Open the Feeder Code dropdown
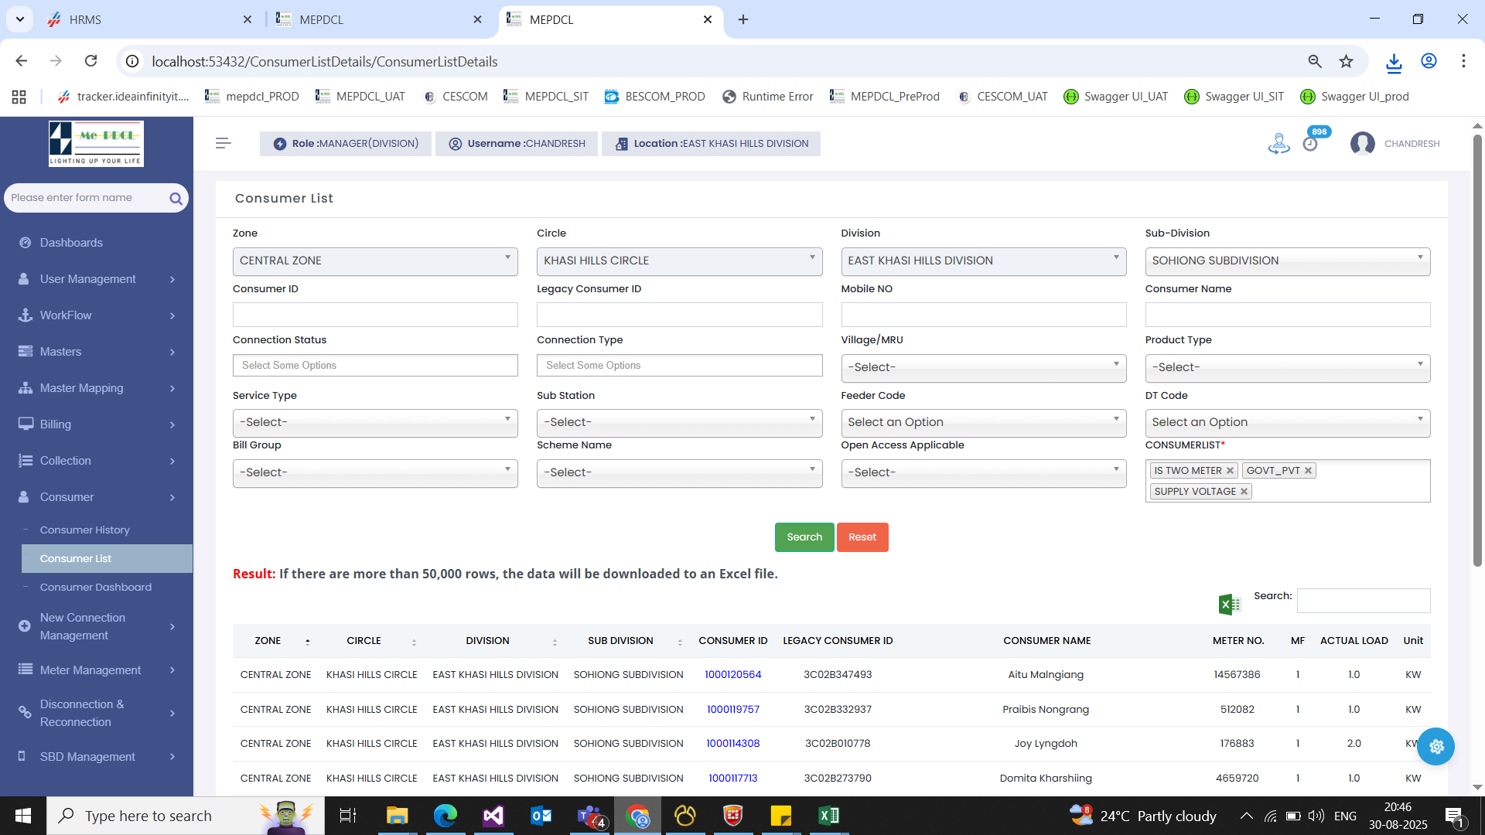The width and height of the screenshot is (1485, 835). 983,422
